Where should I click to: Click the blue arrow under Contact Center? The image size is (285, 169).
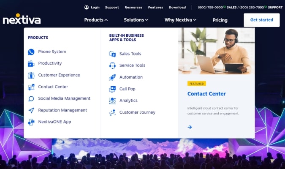tap(190, 127)
